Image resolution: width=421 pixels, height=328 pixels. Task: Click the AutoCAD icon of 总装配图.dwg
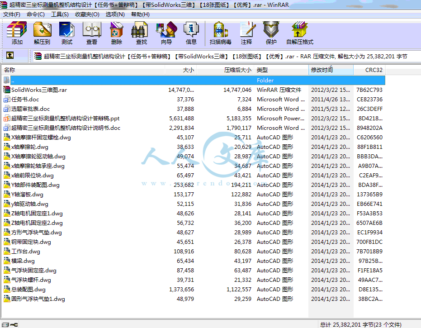click(x=7, y=289)
